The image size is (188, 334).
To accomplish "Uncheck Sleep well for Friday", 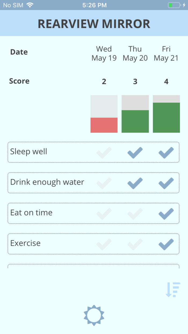I will (166, 153).
